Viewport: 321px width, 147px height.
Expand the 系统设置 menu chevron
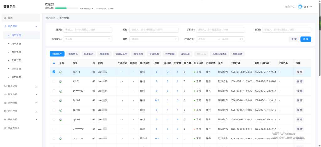tap(36, 119)
